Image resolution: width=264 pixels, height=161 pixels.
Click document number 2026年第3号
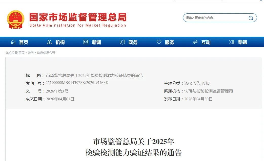pyautogui.click(x=57, y=91)
